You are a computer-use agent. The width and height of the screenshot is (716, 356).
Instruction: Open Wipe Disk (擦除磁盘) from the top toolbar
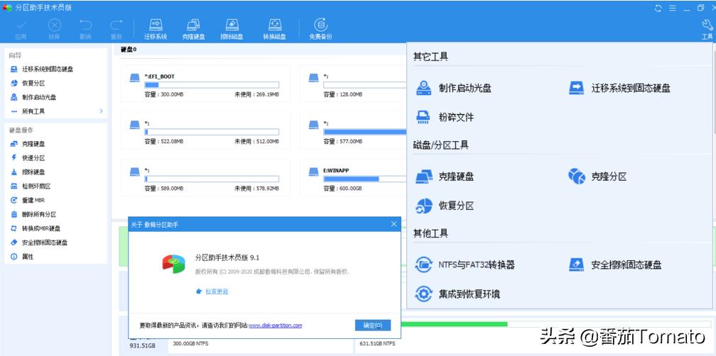232,29
